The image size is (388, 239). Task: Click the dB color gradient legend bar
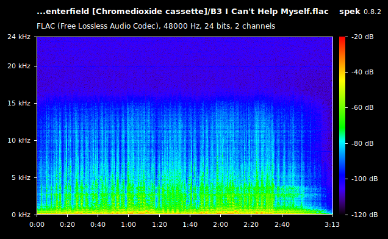pyautogui.click(x=342, y=126)
